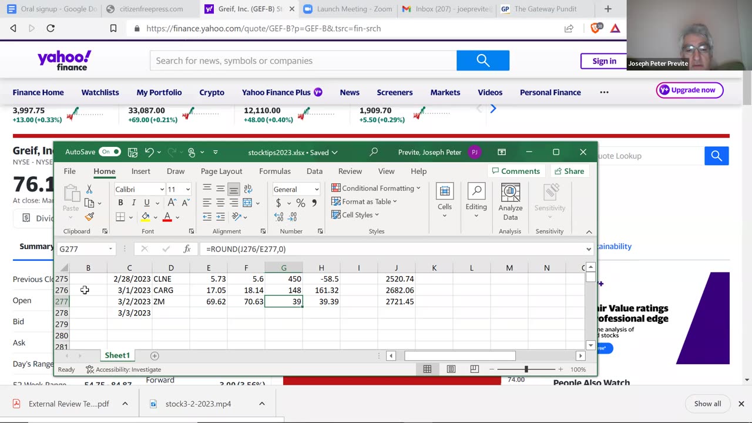This screenshot has height=423, width=752.
Task: Open the Cells group button
Action: click(x=445, y=201)
